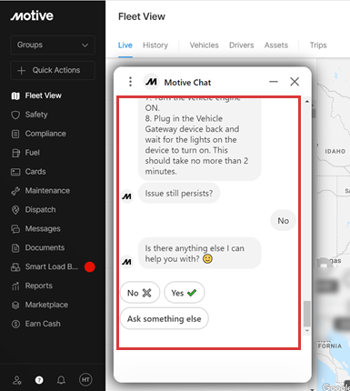
Task: Switch to the Vehicles tab
Action: tap(205, 45)
